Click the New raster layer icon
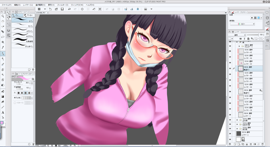270x147 pixels. [x=235, y=144]
